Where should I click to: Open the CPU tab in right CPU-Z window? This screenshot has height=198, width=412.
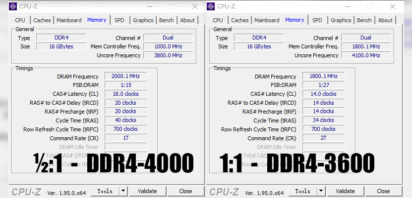coord(218,20)
